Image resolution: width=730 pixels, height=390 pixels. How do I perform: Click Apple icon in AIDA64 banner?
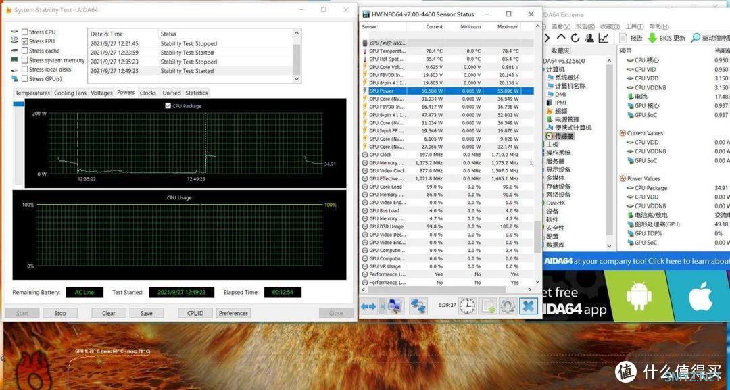click(x=700, y=296)
